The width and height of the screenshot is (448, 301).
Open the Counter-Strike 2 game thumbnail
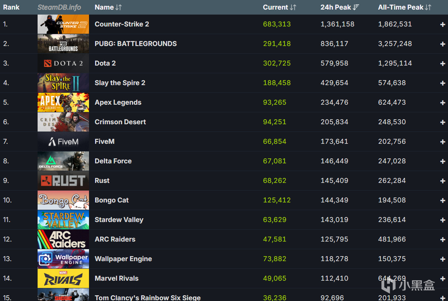(x=63, y=24)
